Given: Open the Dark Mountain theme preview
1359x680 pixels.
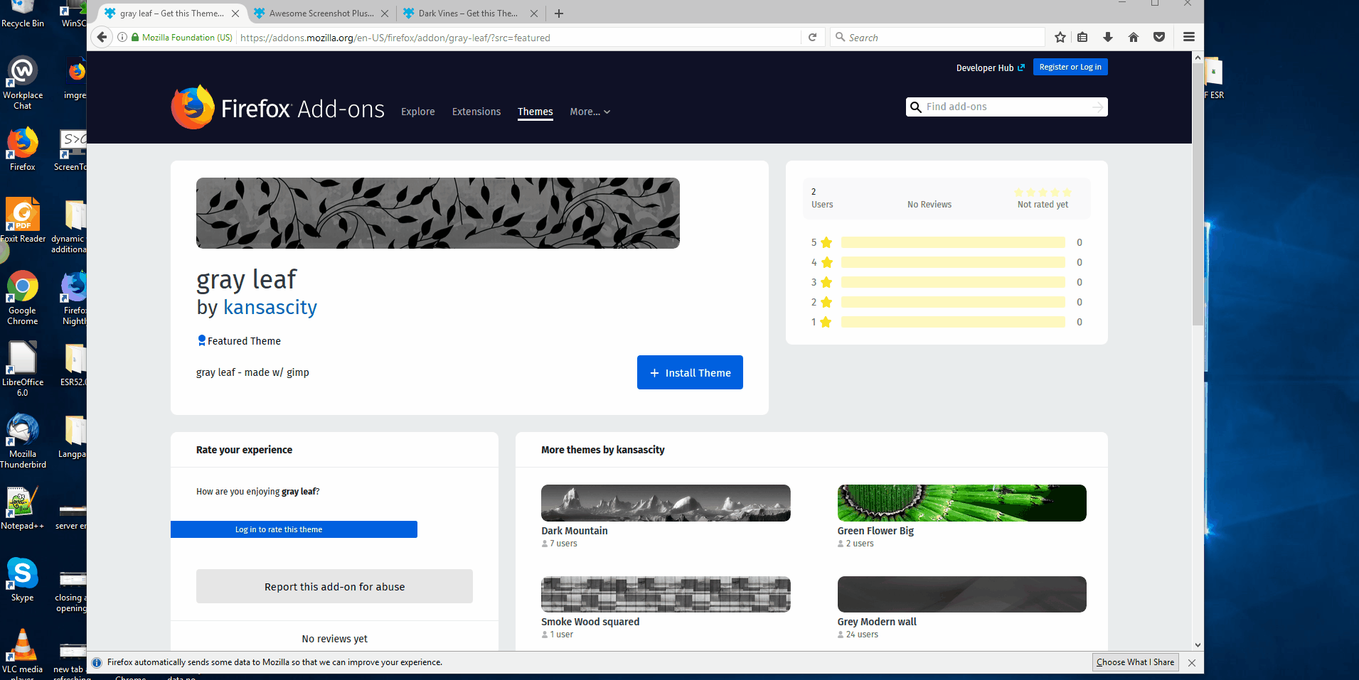Looking at the screenshot, I should click(x=666, y=503).
